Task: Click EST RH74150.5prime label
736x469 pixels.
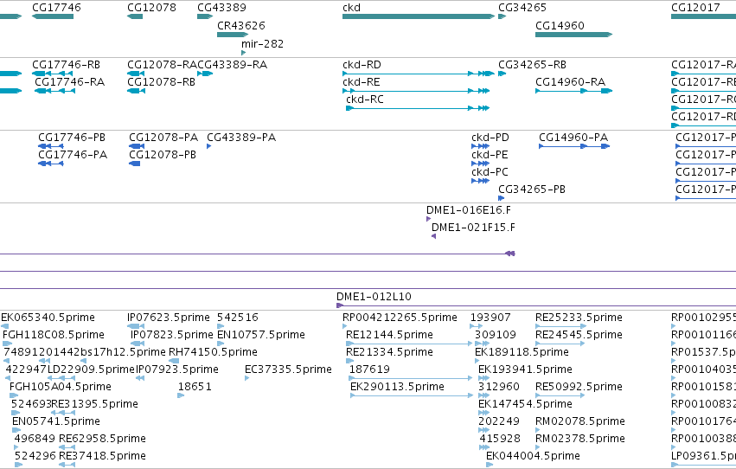Action: click(213, 352)
